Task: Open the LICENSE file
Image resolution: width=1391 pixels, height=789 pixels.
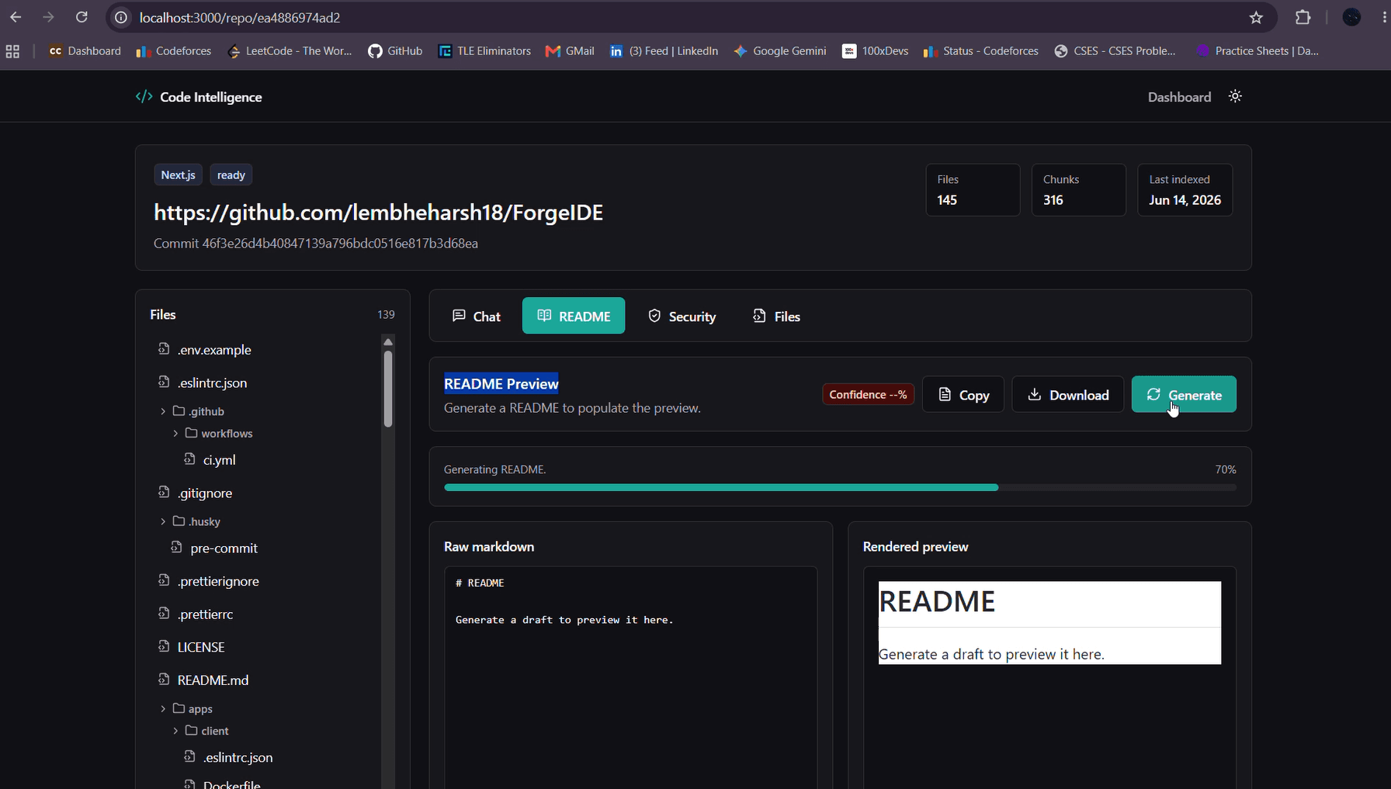Action: (192, 646)
